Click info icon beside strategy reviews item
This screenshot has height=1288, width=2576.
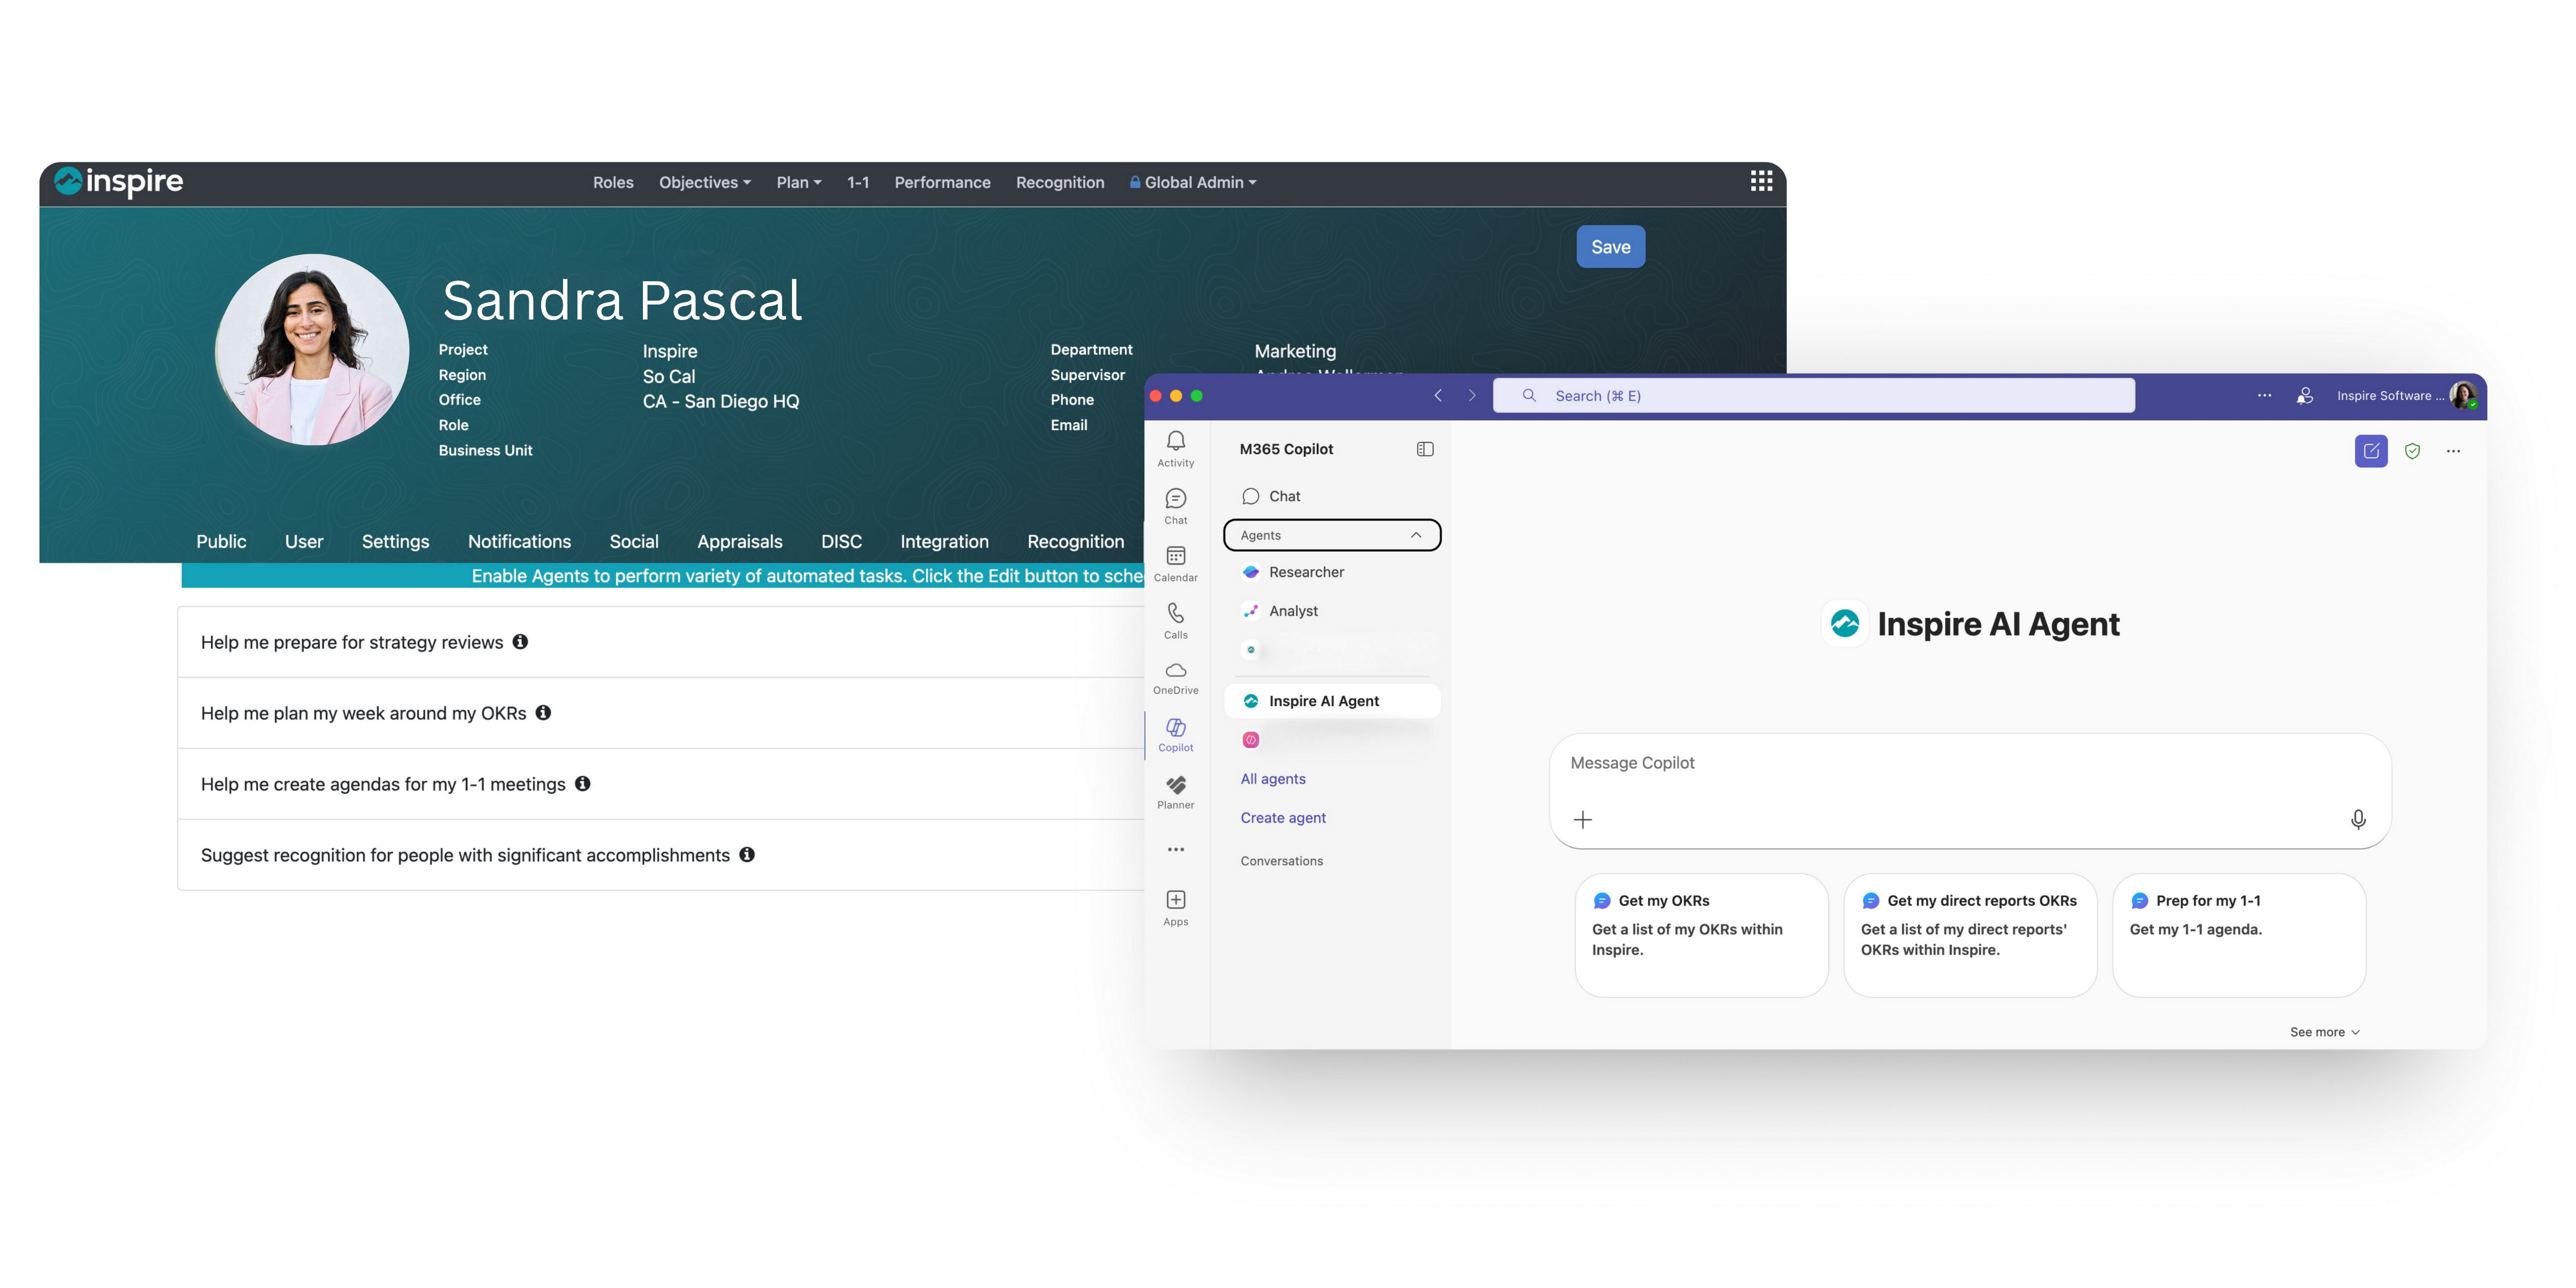(x=520, y=642)
